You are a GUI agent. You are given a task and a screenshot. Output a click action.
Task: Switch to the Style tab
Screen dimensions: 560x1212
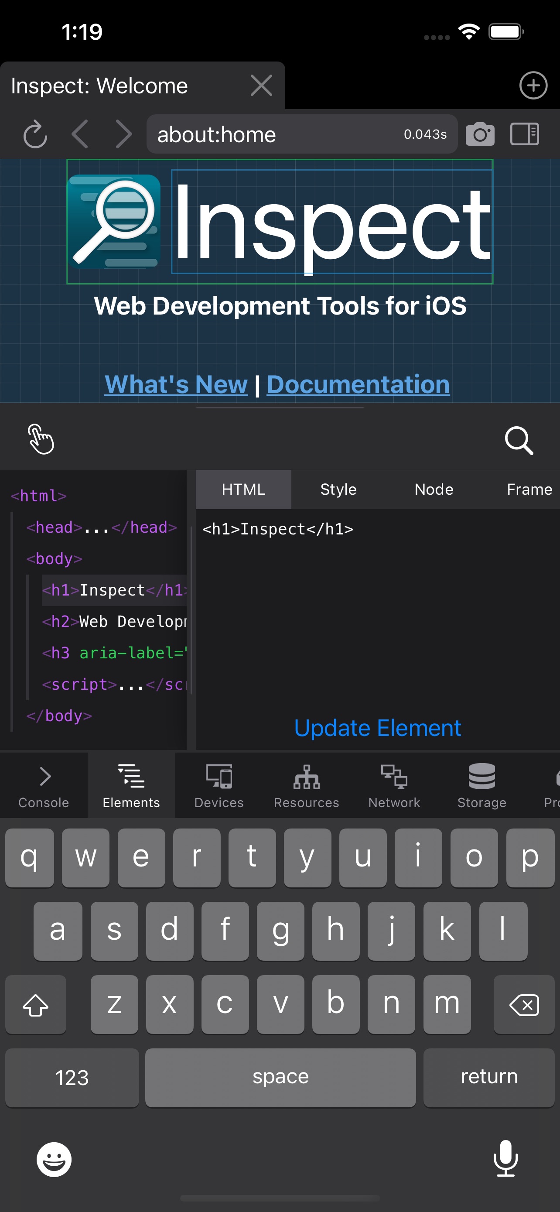pyautogui.click(x=338, y=490)
